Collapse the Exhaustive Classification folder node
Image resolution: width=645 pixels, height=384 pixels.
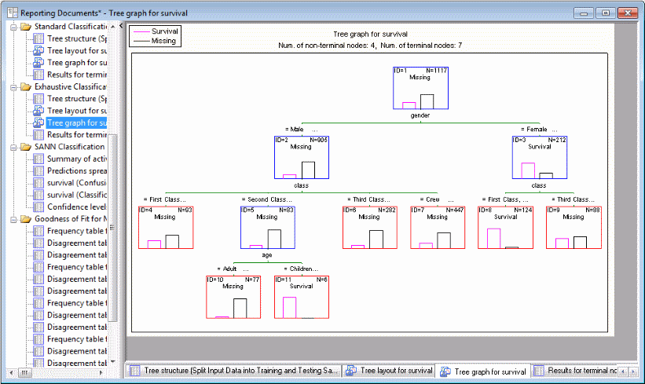[x=13, y=86]
